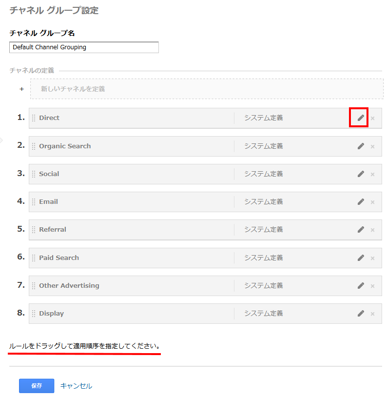Screen dimensions: 386x398
Task: Click the Other Advertising drag handle
Action: (x=34, y=286)
